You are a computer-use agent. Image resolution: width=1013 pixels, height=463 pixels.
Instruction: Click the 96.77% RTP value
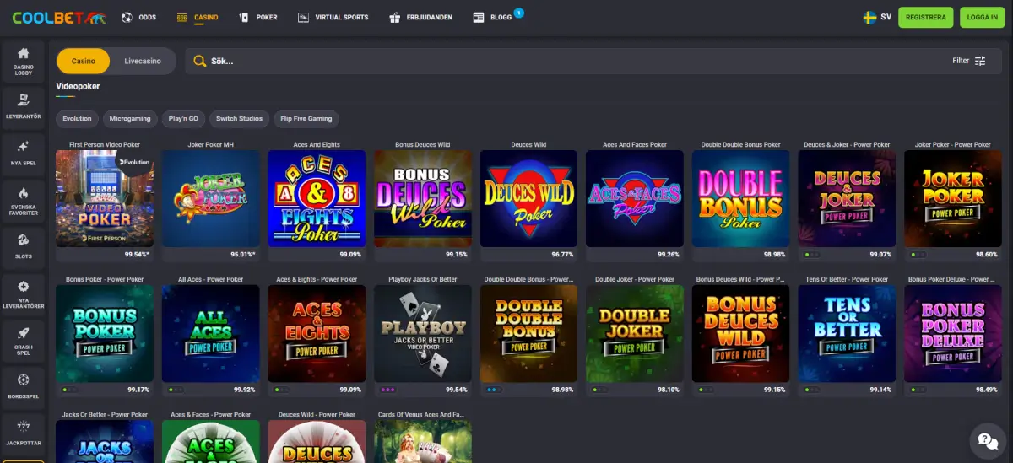click(x=562, y=254)
